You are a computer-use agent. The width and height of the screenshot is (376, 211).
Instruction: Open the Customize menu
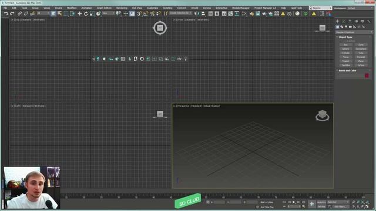click(x=153, y=8)
